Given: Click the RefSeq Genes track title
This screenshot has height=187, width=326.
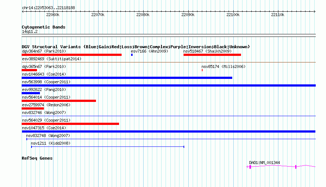Looking at the screenshot, I should pyautogui.click(x=37, y=158).
